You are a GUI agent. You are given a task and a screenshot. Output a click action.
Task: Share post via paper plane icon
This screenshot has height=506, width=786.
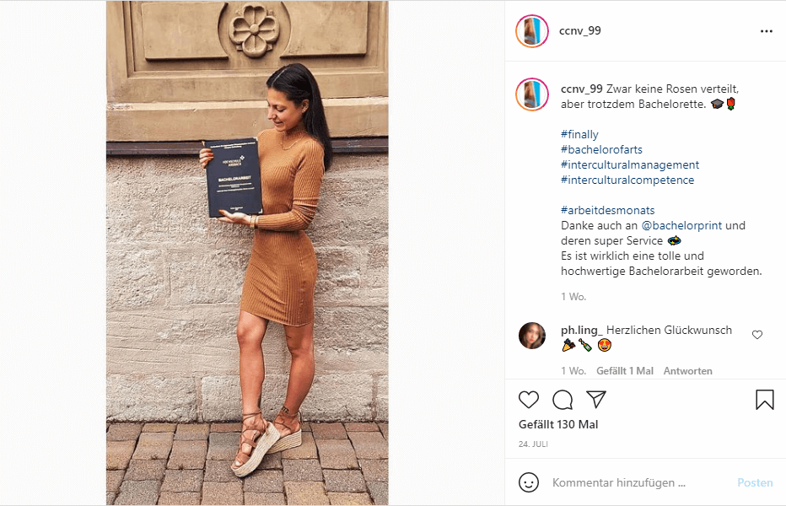click(x=596, y=399)
